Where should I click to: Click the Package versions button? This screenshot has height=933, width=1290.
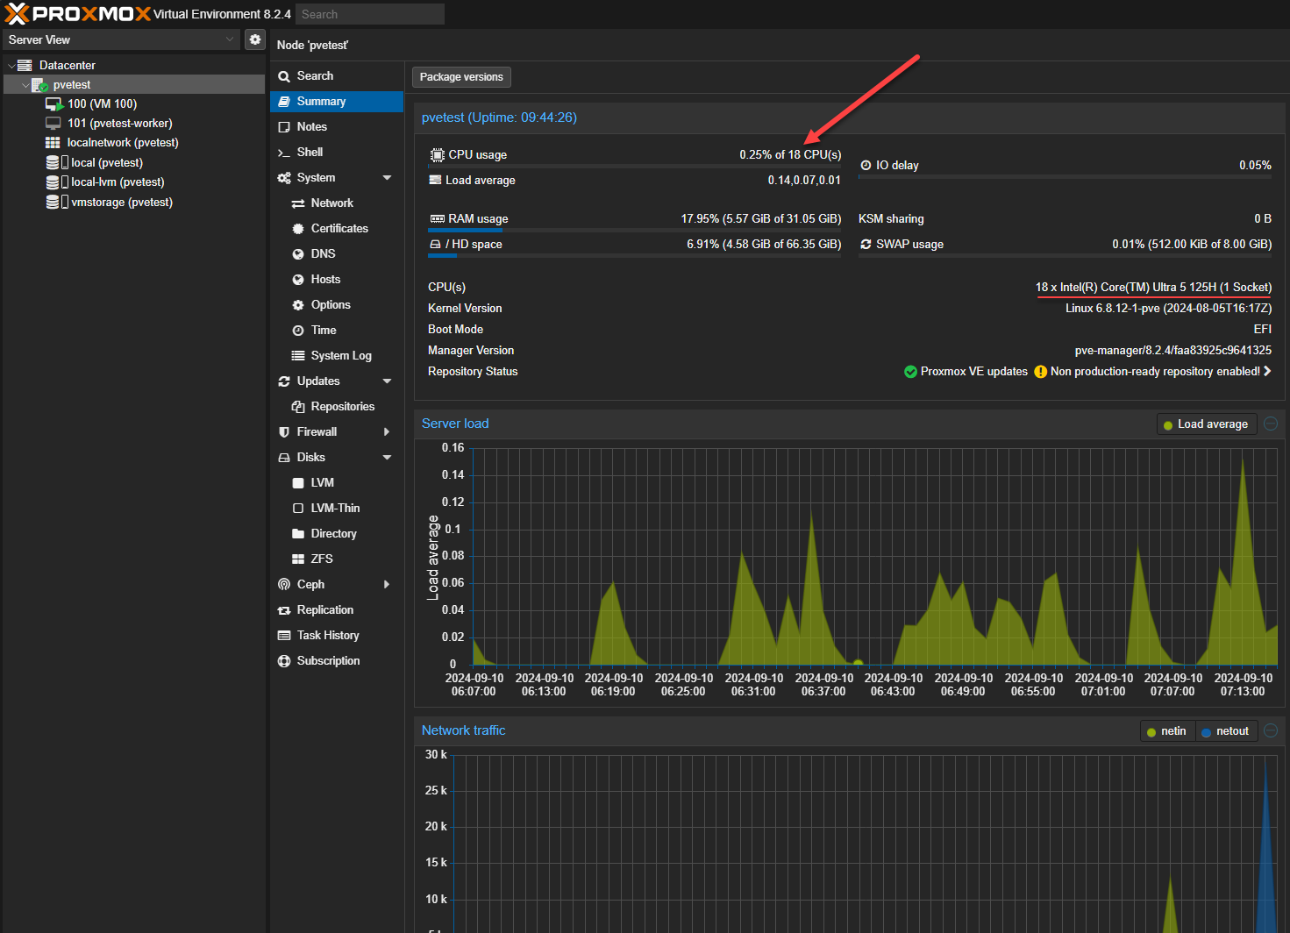tap(461, 77)
